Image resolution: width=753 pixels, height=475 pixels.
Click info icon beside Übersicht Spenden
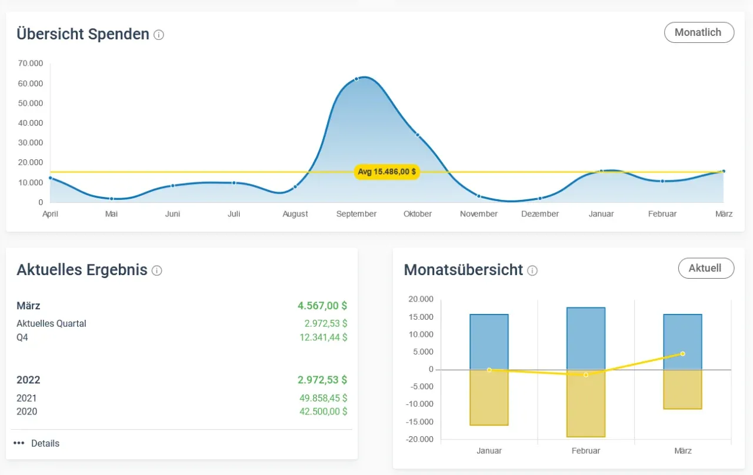(x=159, y=35)
